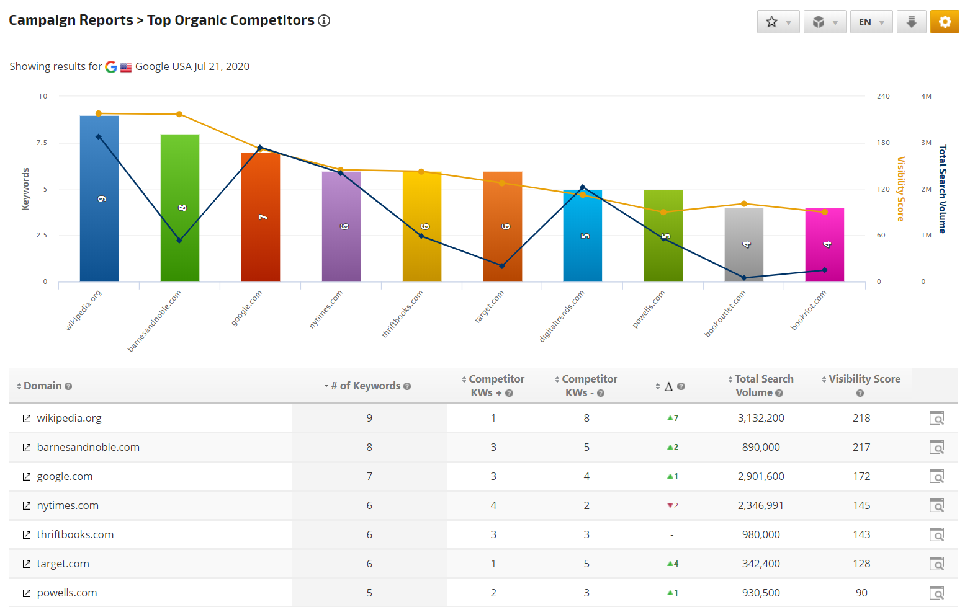Click help icon under Visibility Score header
The height and width of the screenshot is (607, 970).
tap(860, 393)
